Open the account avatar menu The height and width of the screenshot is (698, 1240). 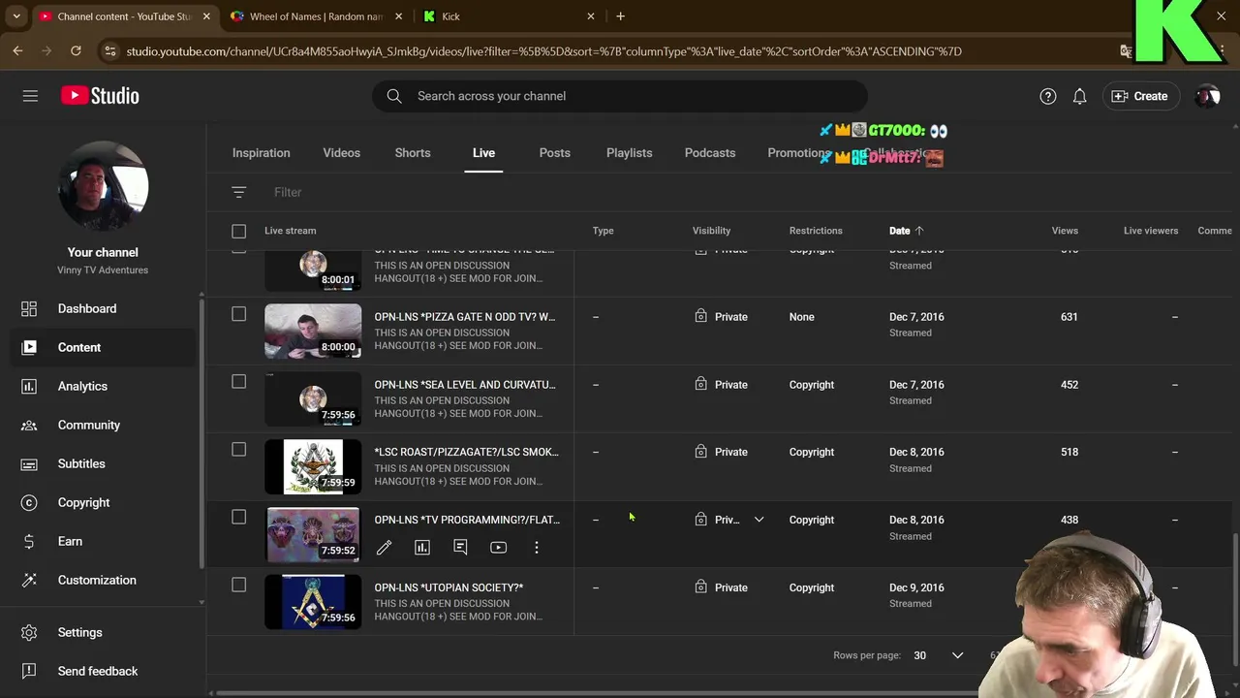point(1207,96)
